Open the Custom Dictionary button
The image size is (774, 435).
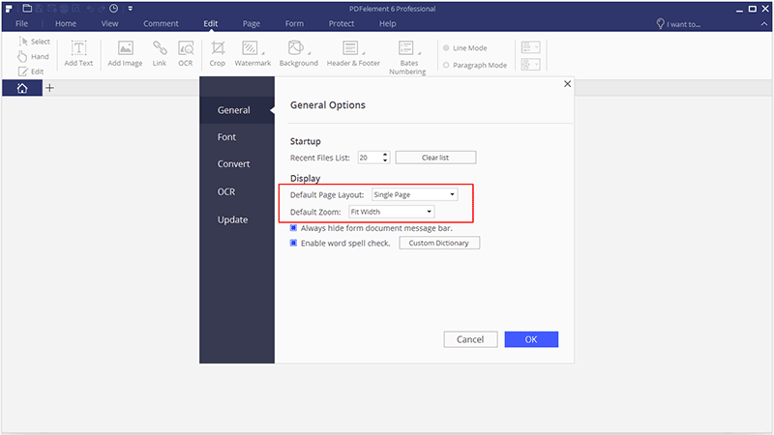point(439,243)
